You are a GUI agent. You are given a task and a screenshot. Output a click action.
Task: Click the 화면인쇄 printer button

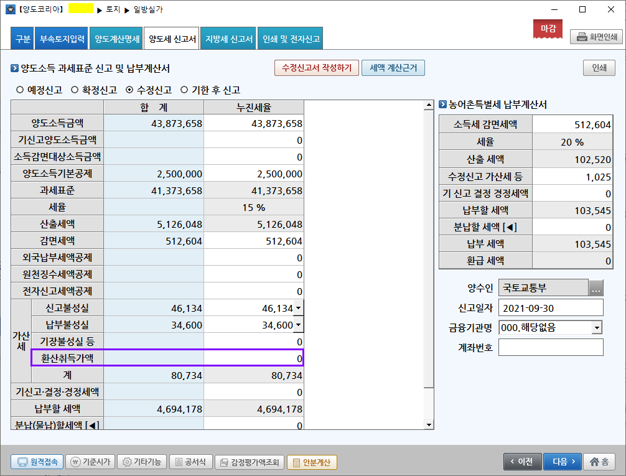[596, 37]
